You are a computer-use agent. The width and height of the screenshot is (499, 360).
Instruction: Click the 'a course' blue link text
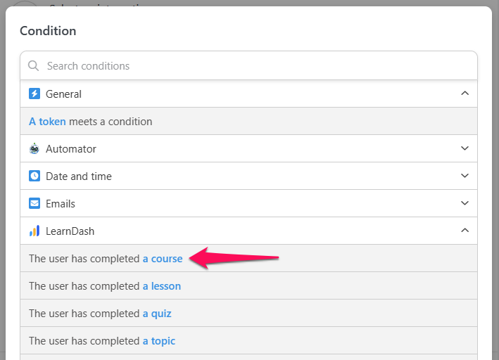[163, 259]
